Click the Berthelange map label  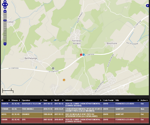click(31, 58)
